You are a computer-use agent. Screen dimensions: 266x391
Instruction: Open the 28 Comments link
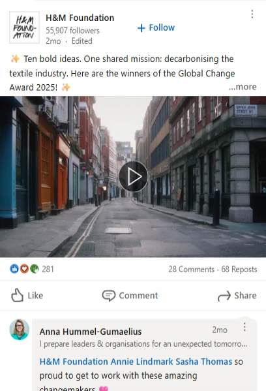coord(191,270)
